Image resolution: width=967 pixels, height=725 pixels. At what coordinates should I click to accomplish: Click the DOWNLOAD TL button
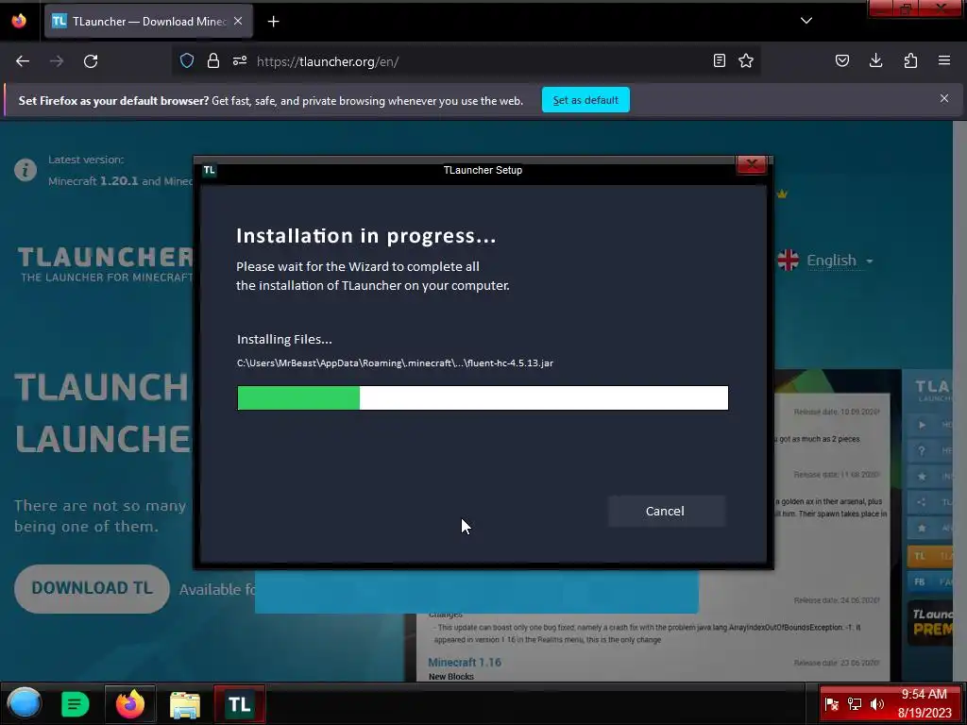(x=92, y=588)
